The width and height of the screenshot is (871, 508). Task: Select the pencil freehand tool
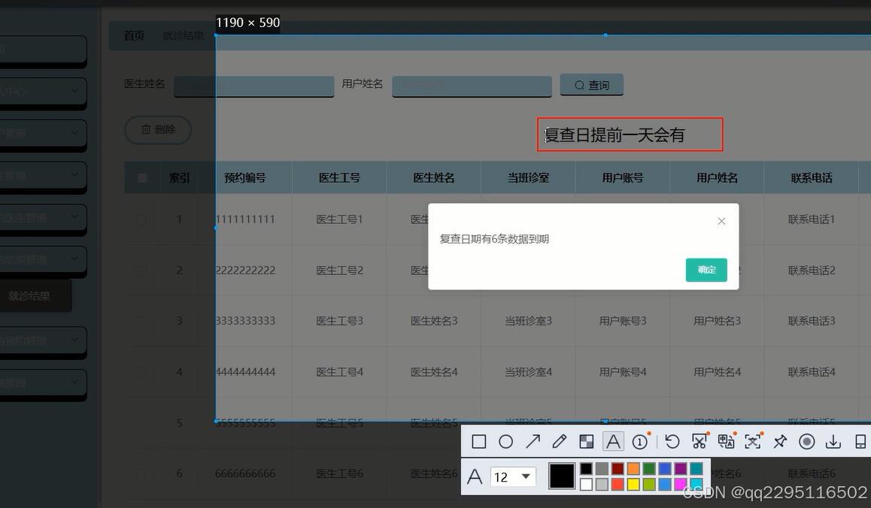560,442
